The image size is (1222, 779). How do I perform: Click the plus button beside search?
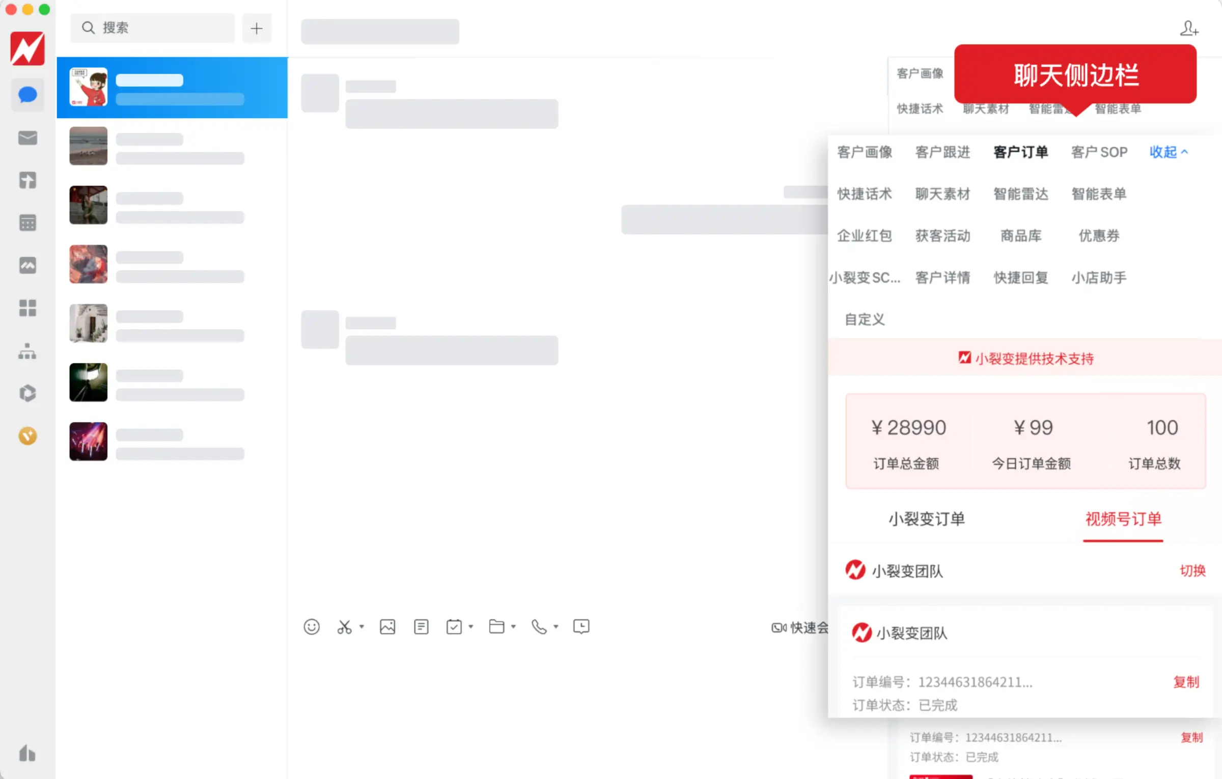point(257,28)
